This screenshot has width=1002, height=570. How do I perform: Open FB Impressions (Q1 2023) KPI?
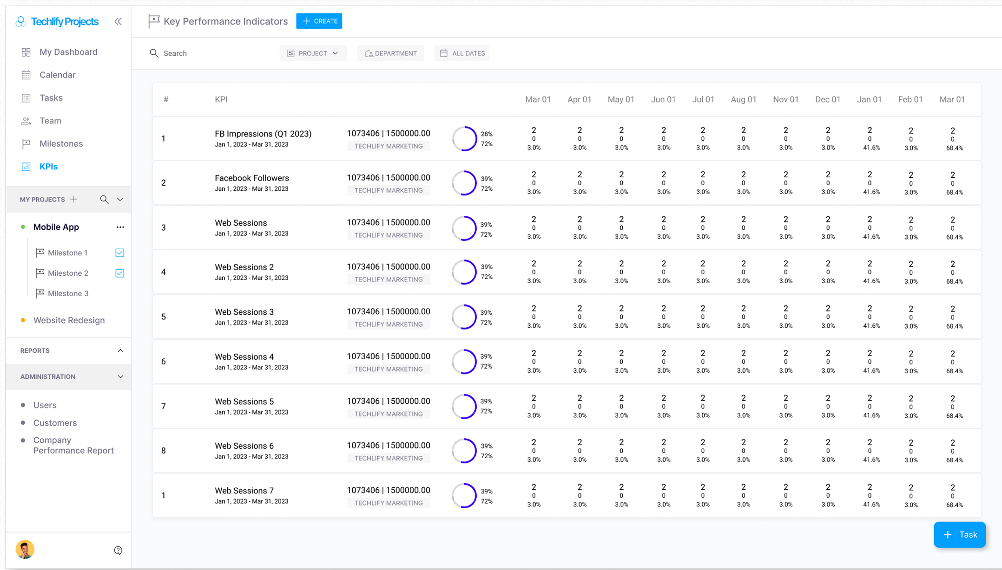point(263,134)
